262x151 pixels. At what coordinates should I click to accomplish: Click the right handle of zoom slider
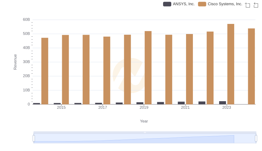(x=256, y=139)
